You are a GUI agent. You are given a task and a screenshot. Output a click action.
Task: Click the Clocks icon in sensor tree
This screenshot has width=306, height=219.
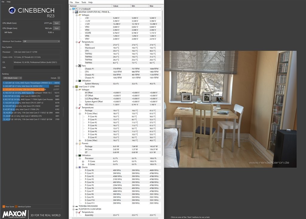tap(79, 167)
